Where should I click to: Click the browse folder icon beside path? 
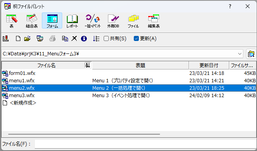(251, 54)
